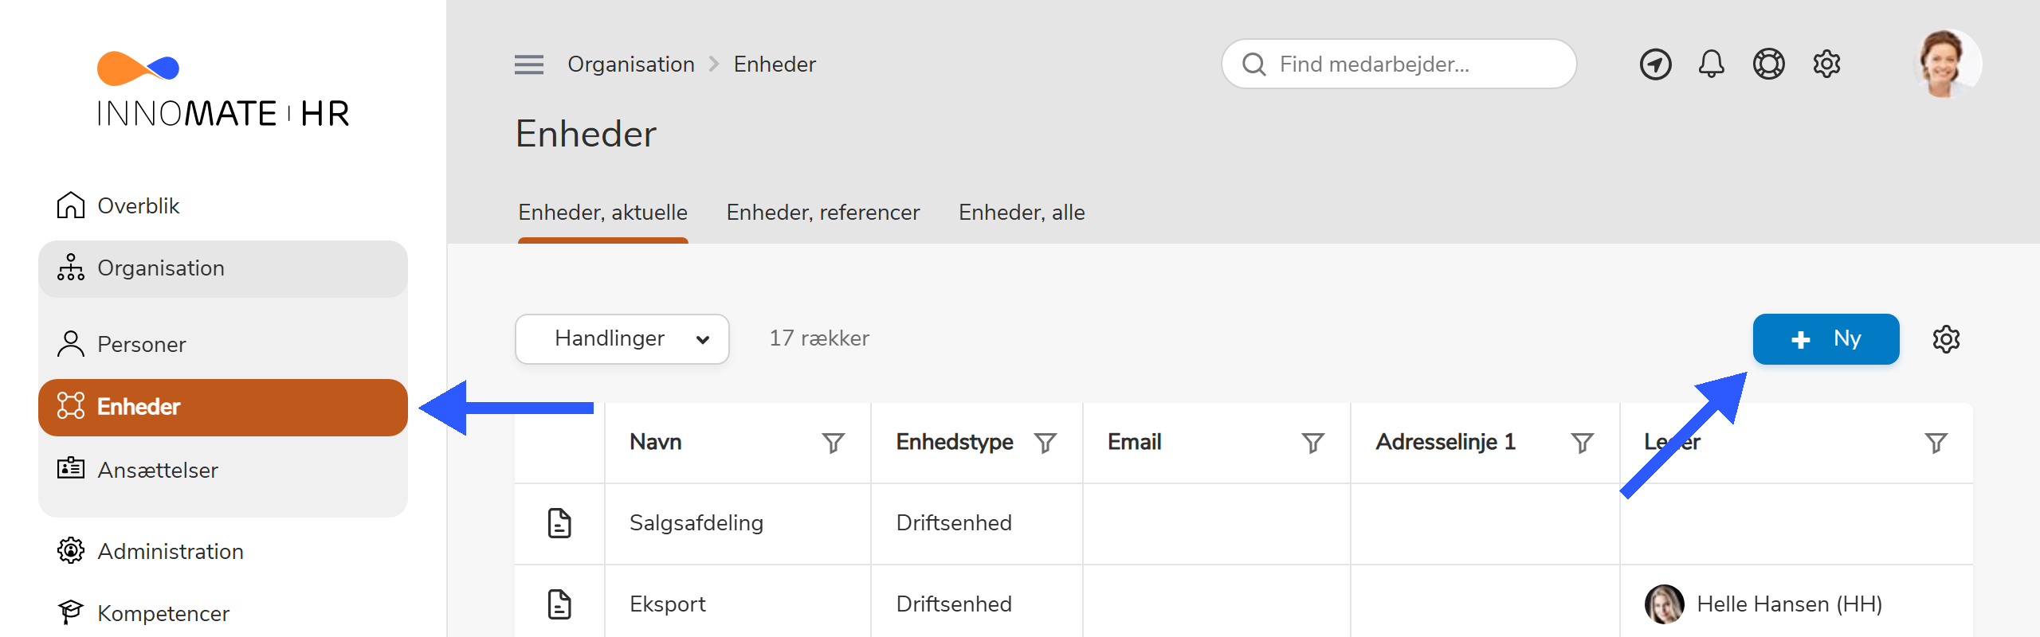This screenshot has height=637, width=2040.
Task: Filter the Enhedstype column
Action: click(x=1045, y=443)
